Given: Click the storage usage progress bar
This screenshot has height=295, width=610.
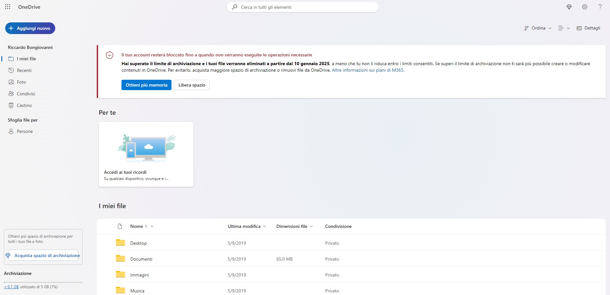Looking at the screenshot, I should tap(43, 282).
